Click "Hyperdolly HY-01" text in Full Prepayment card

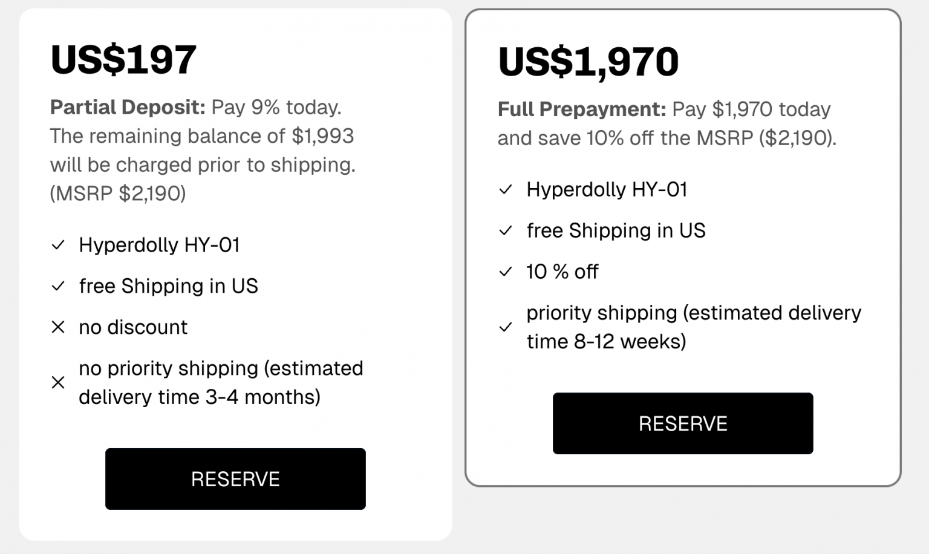pos(607,190)
